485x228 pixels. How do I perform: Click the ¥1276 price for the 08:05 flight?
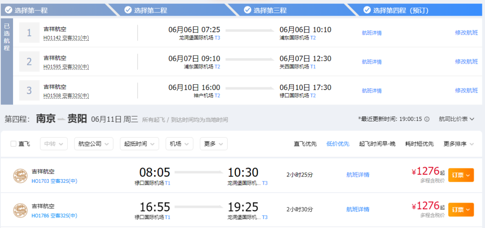click(426, 171)
